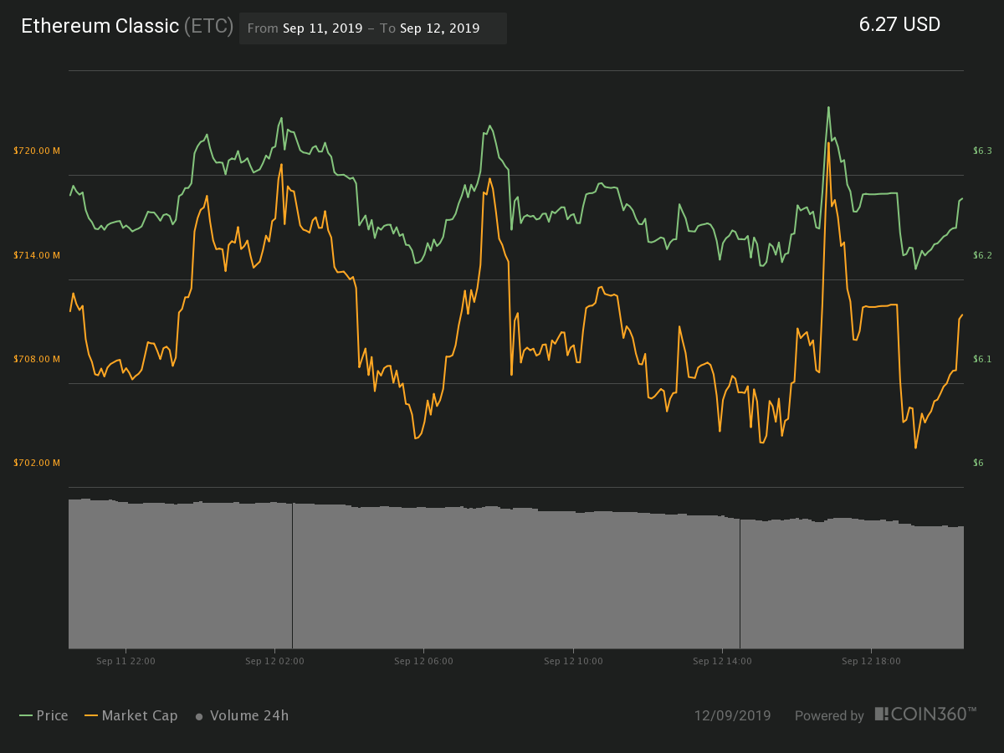Image resolution: width=1004 pixels, height=753 pixels.
Task: Click the $6.1 price axis label
Action: [x=982, y=359]
